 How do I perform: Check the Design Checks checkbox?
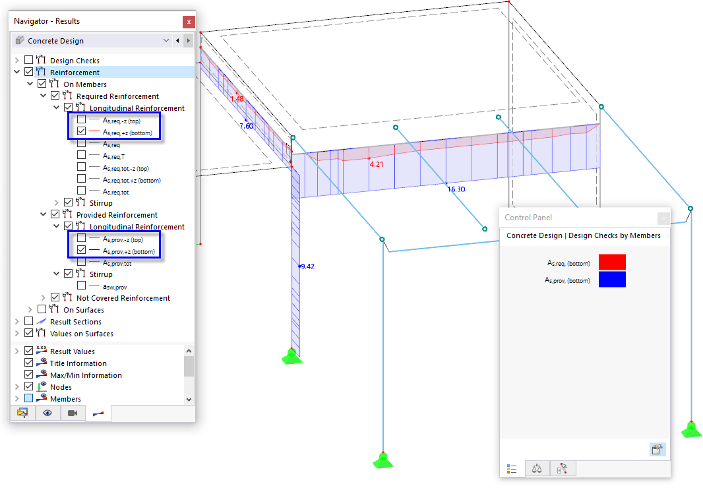[29, 59]
